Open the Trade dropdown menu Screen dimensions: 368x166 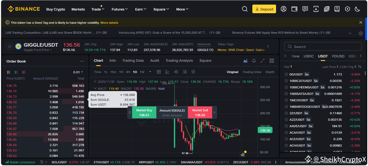tap(98, 9)
